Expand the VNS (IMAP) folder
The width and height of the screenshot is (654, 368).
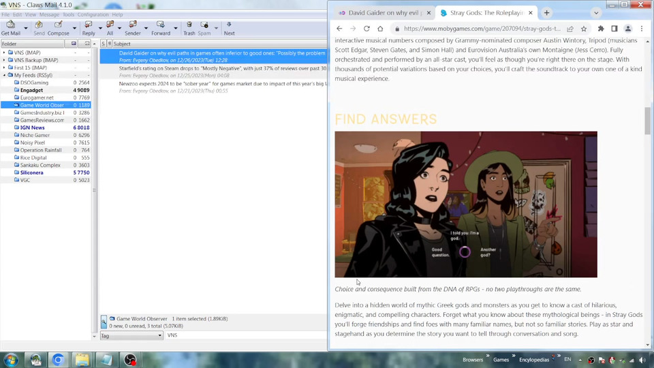coord(4,52)
